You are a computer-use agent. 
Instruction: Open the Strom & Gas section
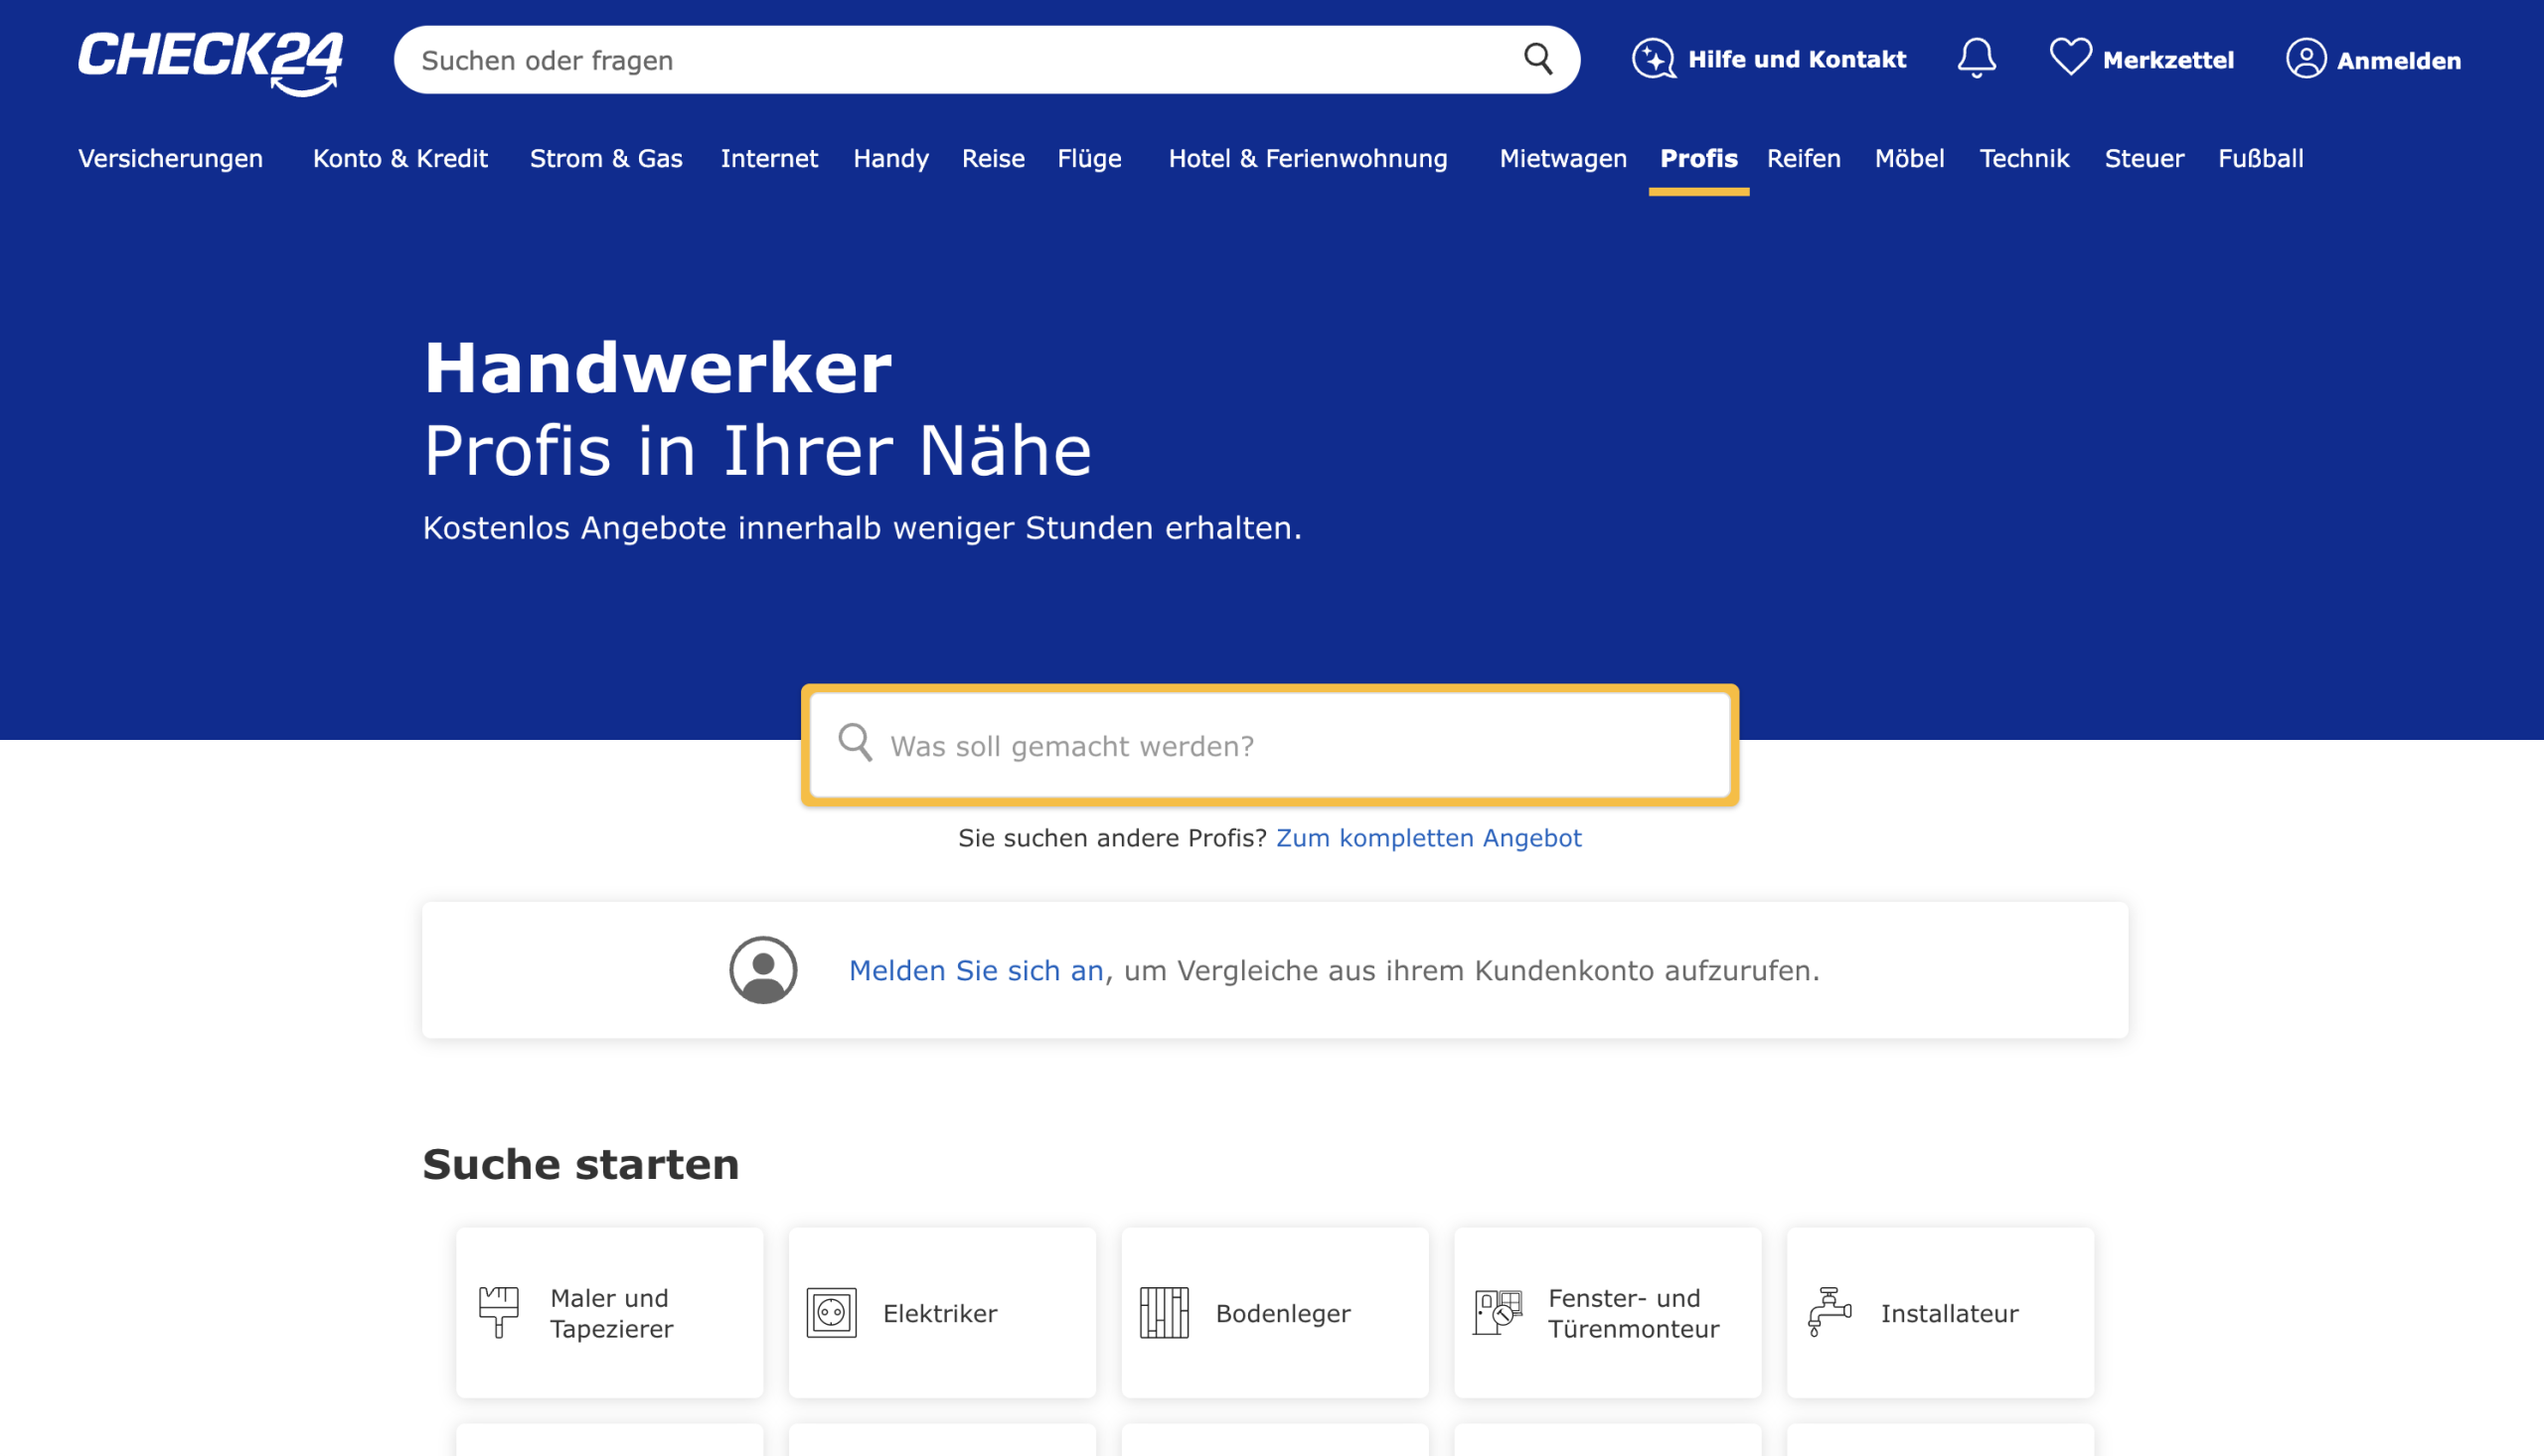pos(605,158)
